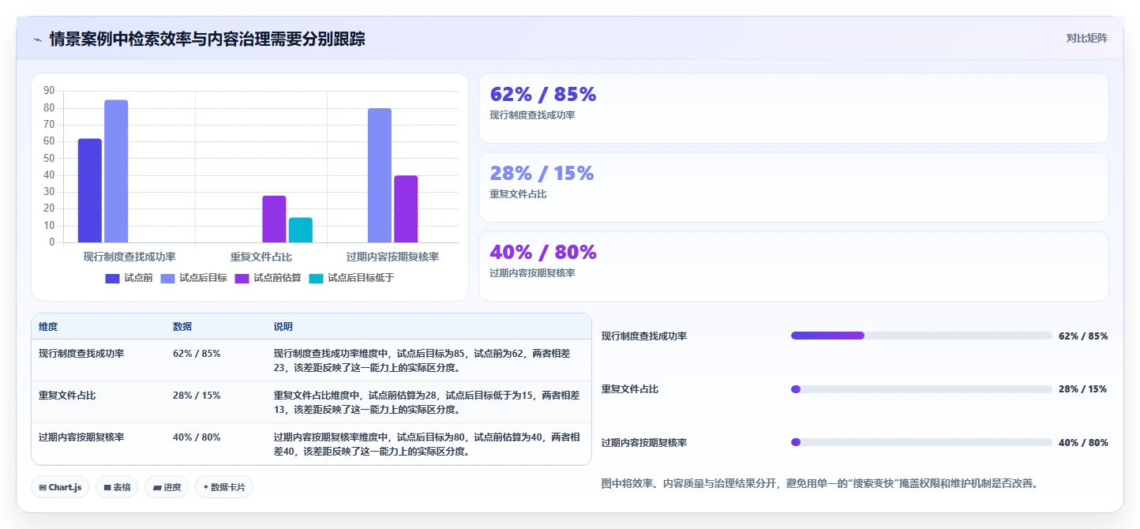Toggle the 试点前估算 legend item
This screenshot has width=1140, height=529.
[x=268, y=278]
